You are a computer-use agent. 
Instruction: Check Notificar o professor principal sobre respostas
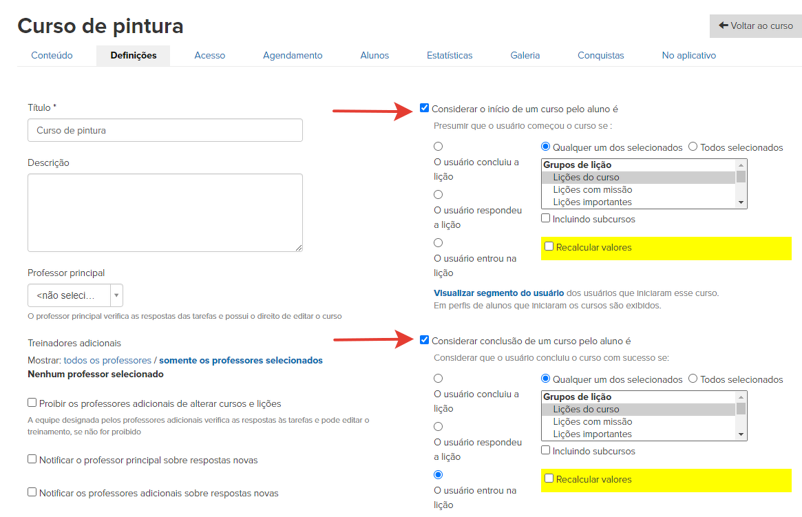32,459
